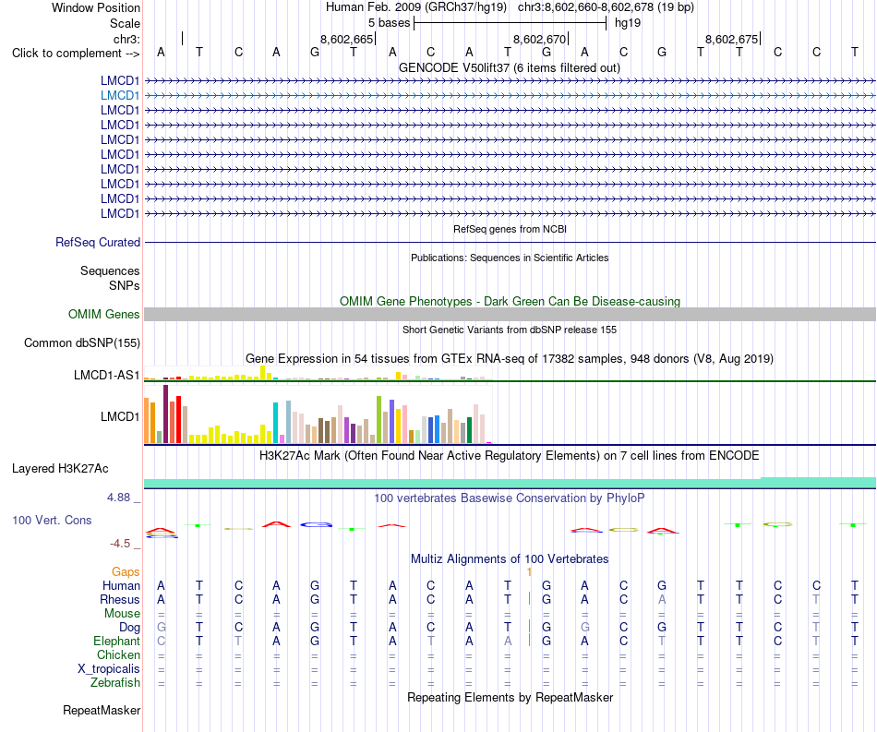Open the light-blue highlighted LMCD1 transcript label
877x732 pixels.
pyautogui.click(x=120, y=96)
